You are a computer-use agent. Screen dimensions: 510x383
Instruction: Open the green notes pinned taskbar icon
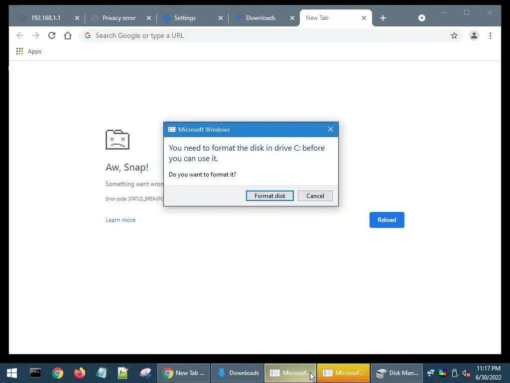pyautogui.click(x=123, y=373)
